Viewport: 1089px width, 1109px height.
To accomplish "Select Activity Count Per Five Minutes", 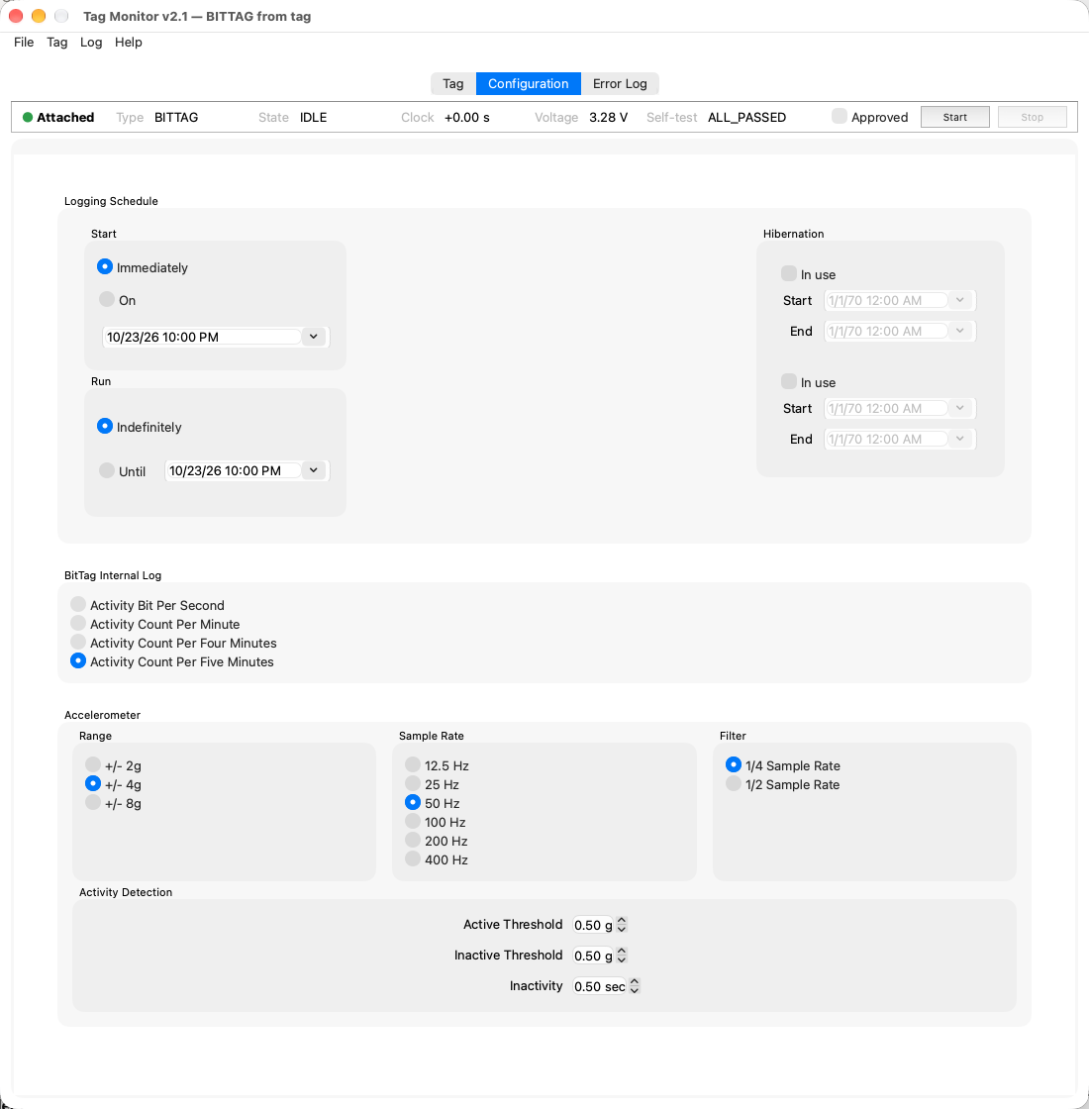I will [x=78, y=660].
